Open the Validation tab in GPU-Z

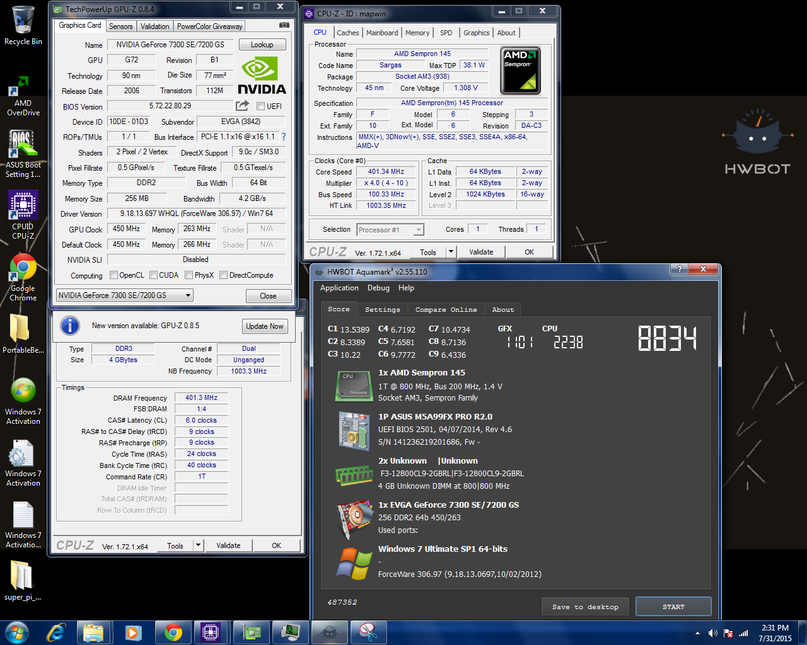click(x=154, y=26)
